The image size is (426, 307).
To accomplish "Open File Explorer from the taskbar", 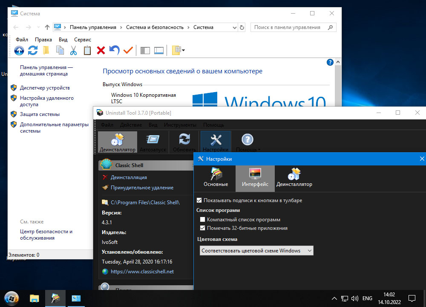I will pos(34,298).
